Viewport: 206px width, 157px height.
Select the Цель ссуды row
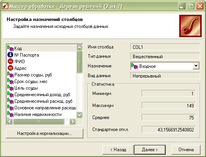[x=42, y=88]
